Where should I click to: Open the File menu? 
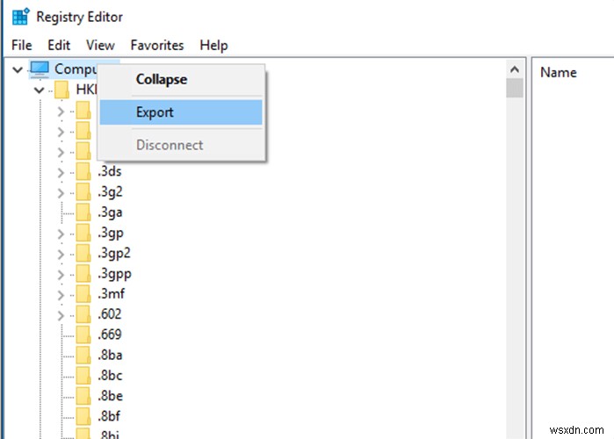(x=22, y=46)
